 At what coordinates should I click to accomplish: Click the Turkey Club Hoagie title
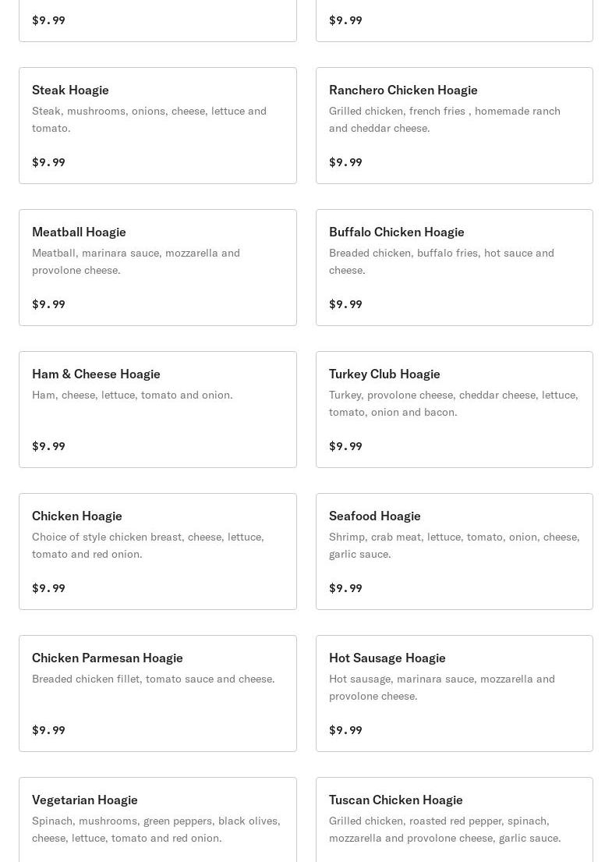click(384, 374)
